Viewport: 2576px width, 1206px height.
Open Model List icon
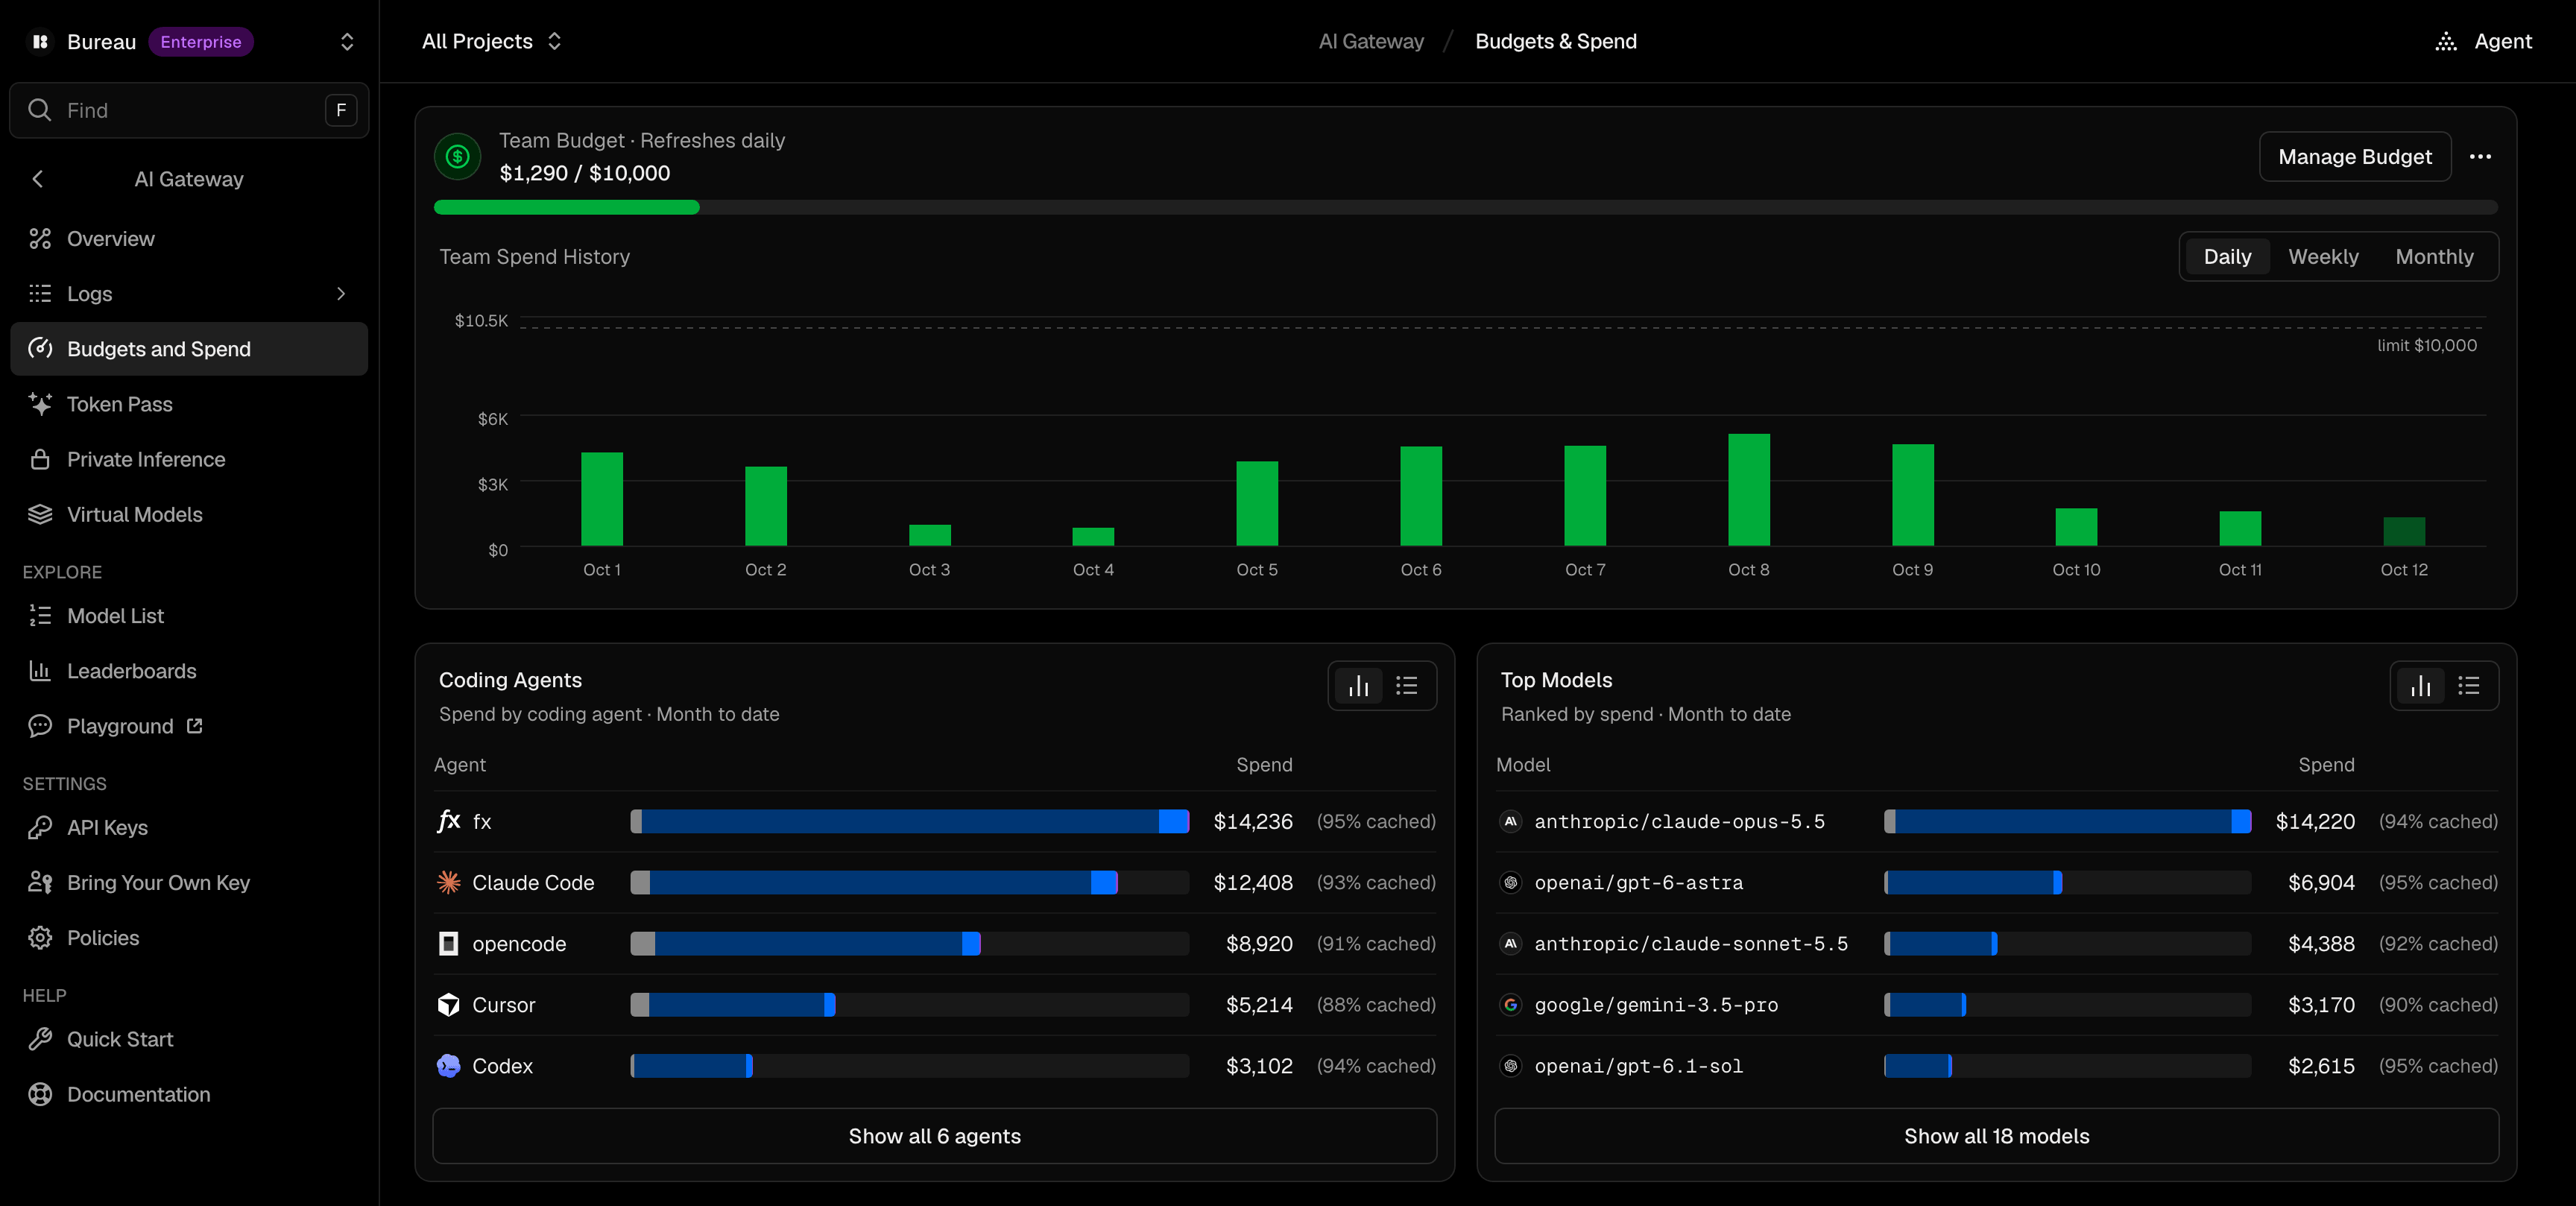(x=40, y=616)
